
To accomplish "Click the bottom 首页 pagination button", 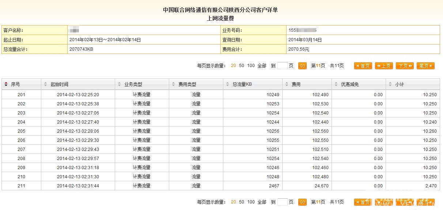I will [363, 202].
